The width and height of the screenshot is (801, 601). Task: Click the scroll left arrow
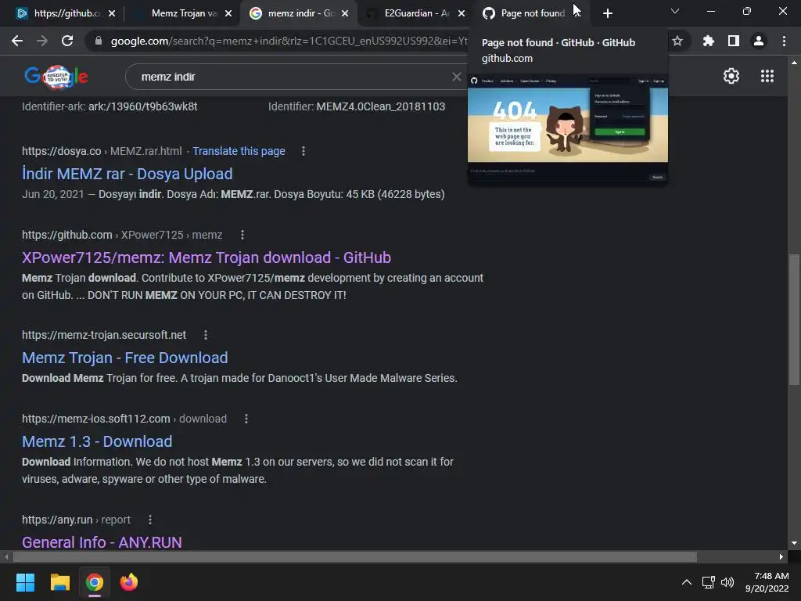click(x=6, y=556)
